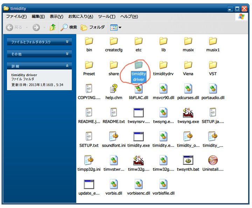This screenshot has width=252, height=208.
Task: Select the README.j... text file
Action: (x=89, y=116)
